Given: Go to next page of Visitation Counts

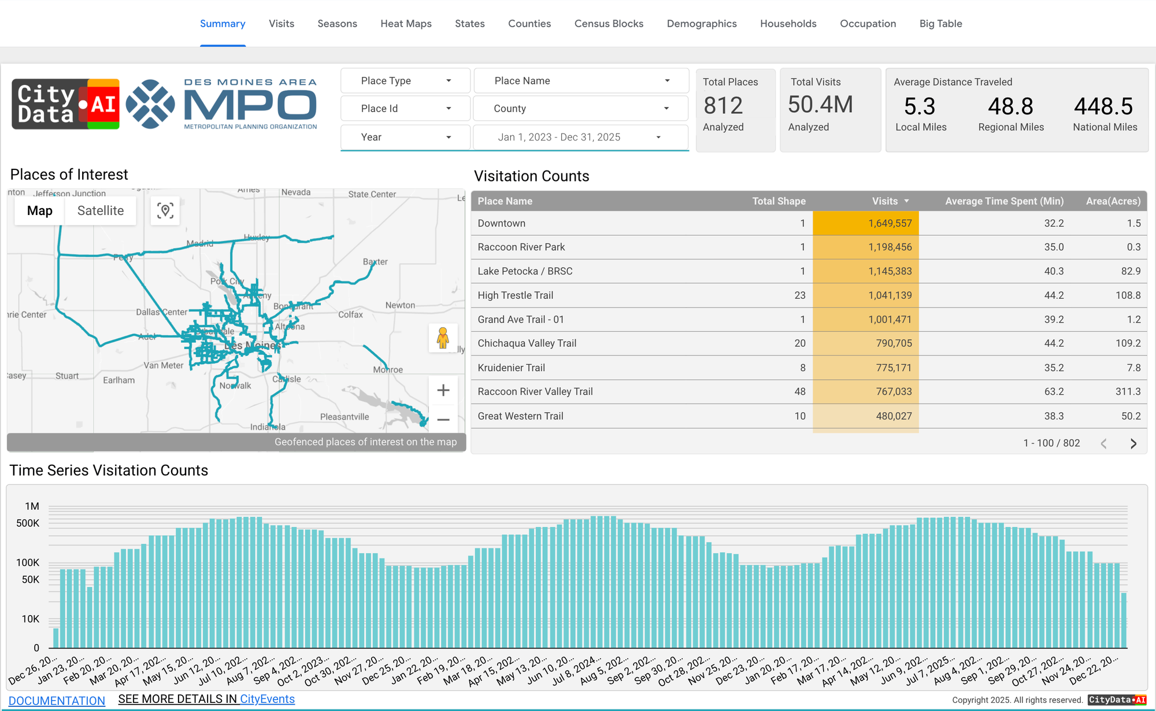Looking at the screenshot, I should pyautogui.click(x=1133, y=443).
